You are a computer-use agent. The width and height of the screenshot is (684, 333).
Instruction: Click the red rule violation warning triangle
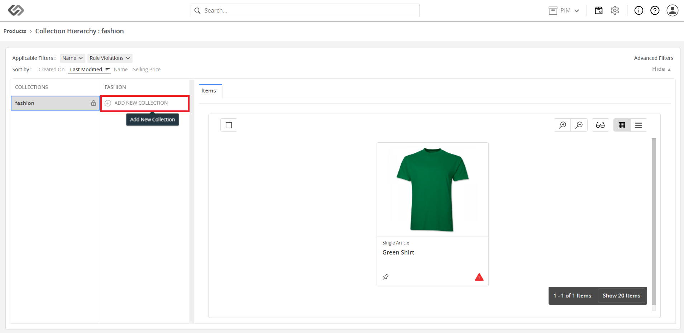pos(479,277)
